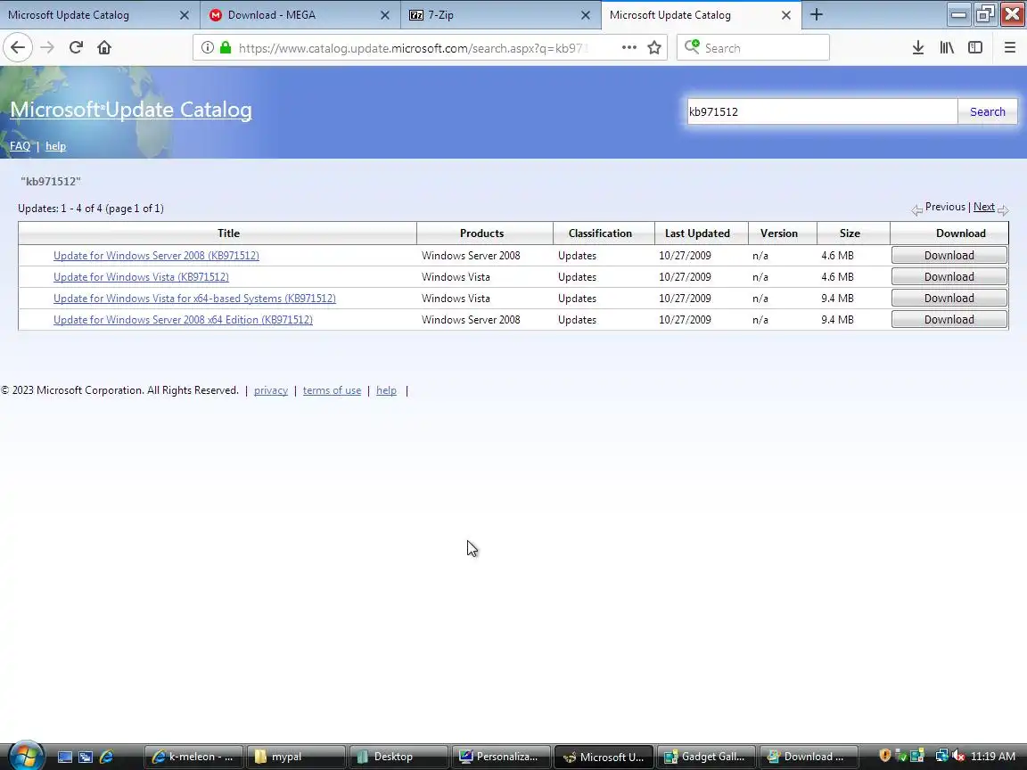1027x770 pixels.
Task: Toggle the sidebar view icon
Action: pos(975,48)
